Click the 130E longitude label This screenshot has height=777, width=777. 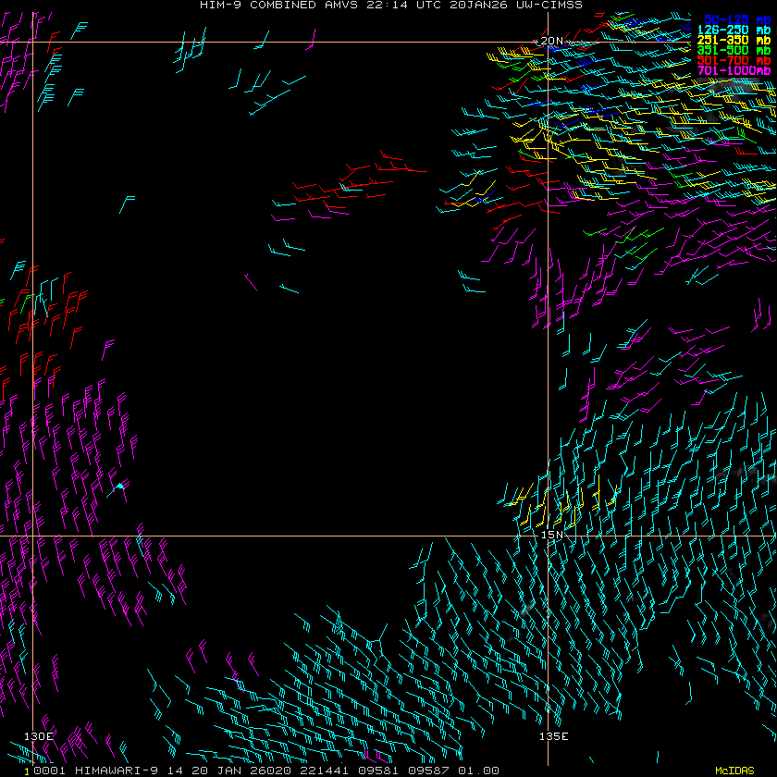tap(39, 735)
